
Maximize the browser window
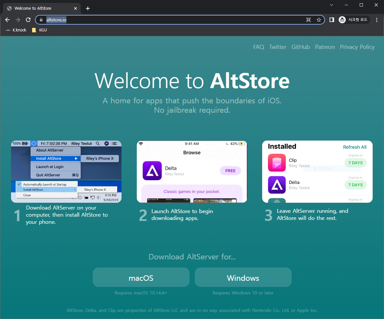point(361,5)
